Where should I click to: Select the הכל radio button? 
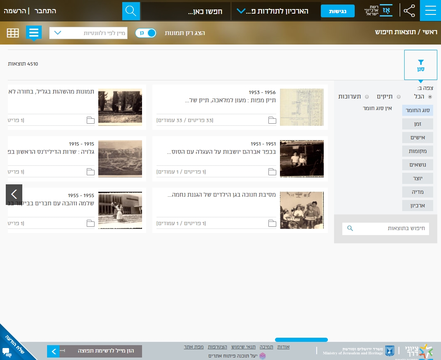(430, 97)
